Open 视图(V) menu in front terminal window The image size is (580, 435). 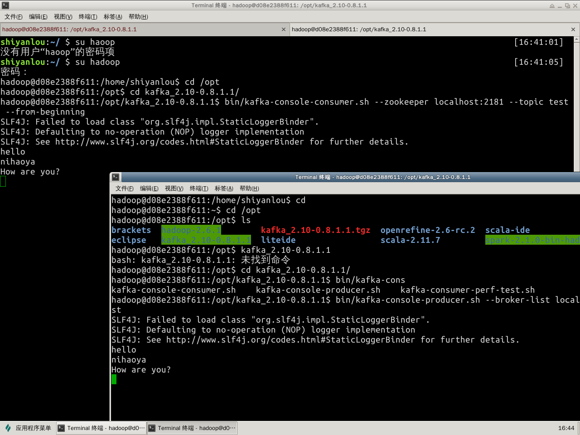click(174, 188)
